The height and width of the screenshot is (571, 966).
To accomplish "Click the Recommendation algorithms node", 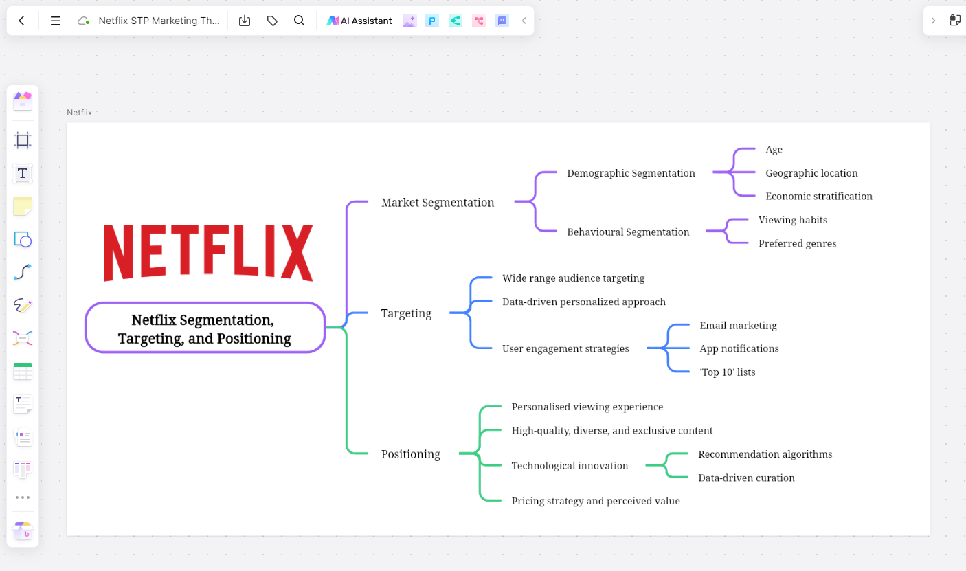I will [x=765, y=454].
